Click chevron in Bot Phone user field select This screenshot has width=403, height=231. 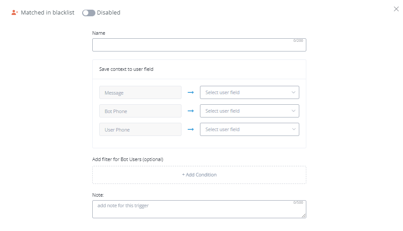(x=294, y=111)
